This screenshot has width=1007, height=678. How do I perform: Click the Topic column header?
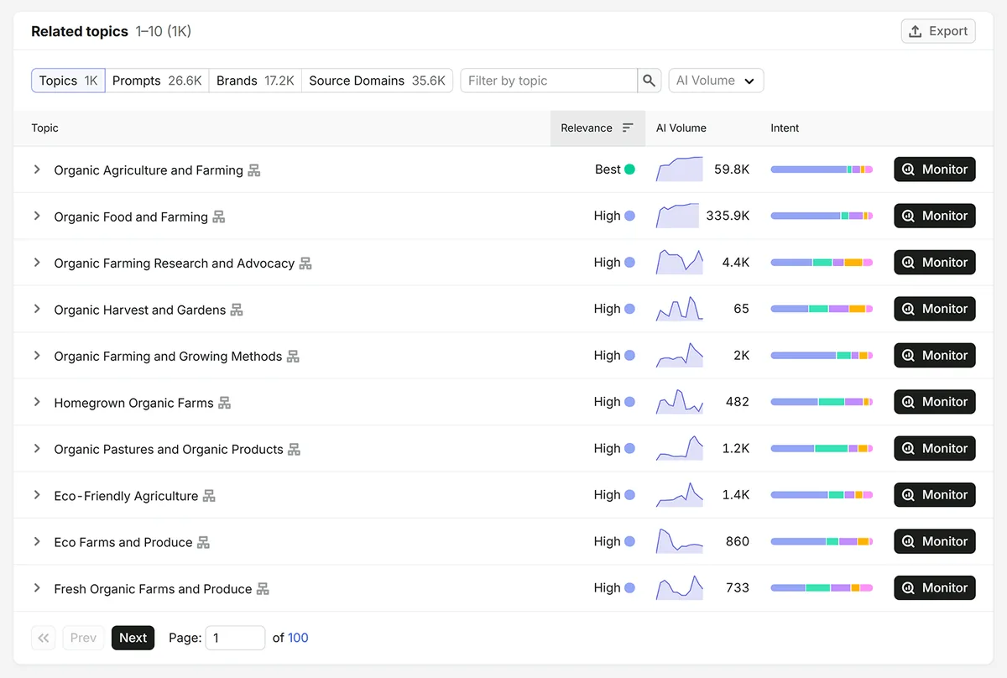tap(45, 128)
